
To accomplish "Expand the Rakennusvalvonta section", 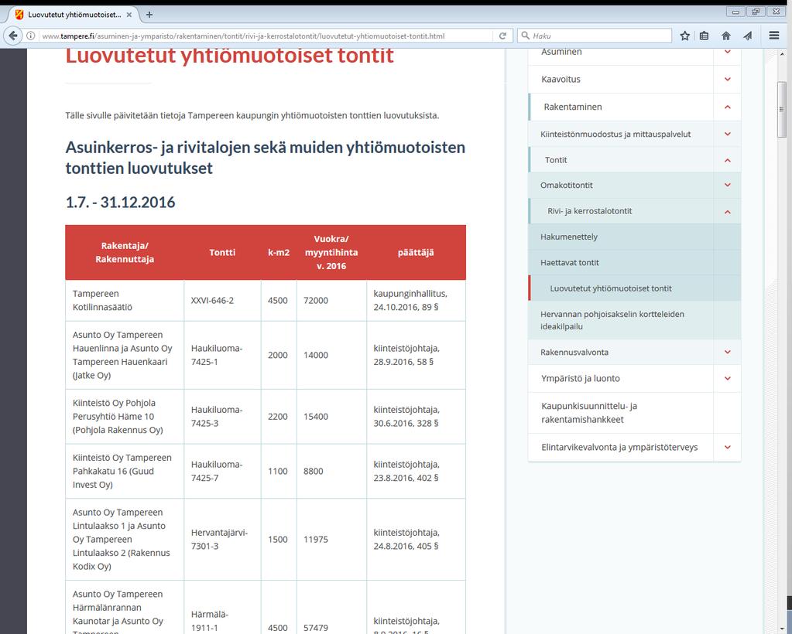I will [727, 352].
